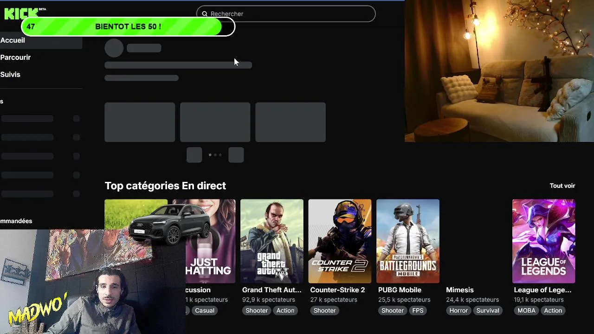Open the League of Legends category cover
The height and width of the screenshot is (334, 594).
tap(544, 241)
